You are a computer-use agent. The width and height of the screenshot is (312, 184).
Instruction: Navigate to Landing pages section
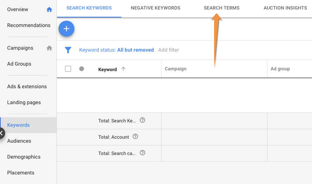pos(24,103)
